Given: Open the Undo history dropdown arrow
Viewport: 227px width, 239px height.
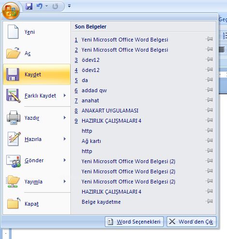Looking at the screenshot, I should [x=47, y=6].
